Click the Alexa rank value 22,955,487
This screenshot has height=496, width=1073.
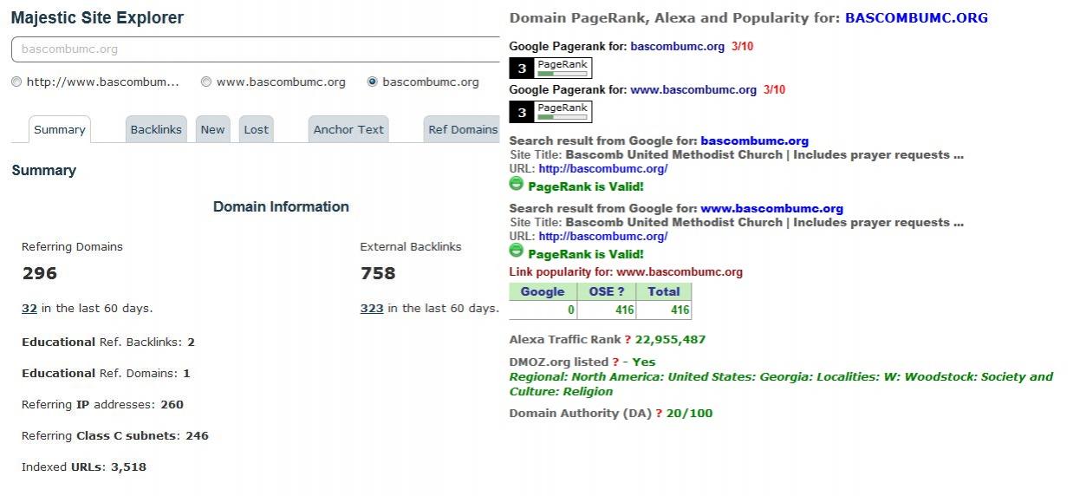coord(670,340)
